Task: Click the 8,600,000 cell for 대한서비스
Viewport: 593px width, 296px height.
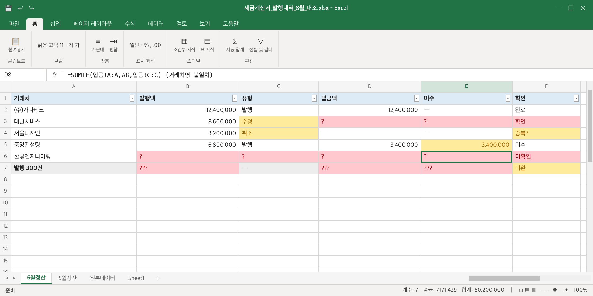Action: (x=188, y=122)
